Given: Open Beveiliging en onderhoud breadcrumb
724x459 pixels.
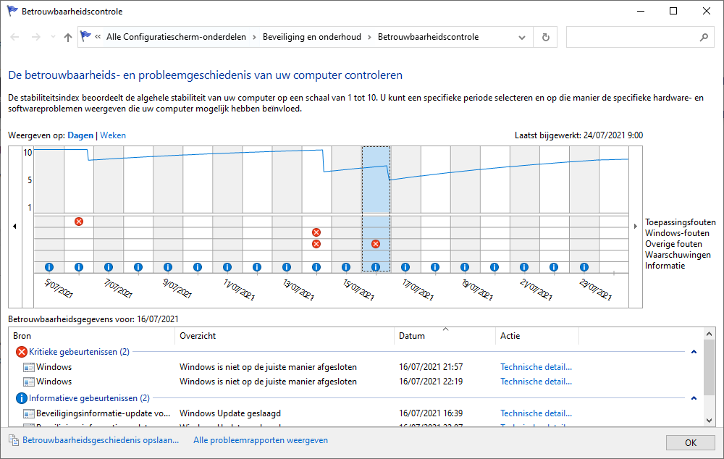Looking at the screenshot, I should (311, 37).
